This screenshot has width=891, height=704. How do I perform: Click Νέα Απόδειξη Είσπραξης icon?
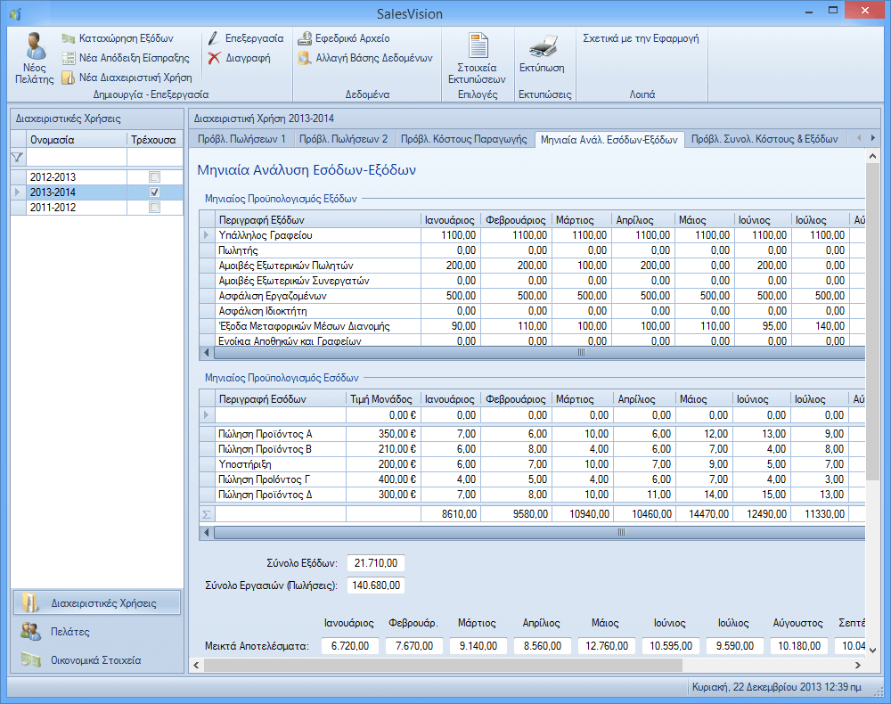pos(69,58)
